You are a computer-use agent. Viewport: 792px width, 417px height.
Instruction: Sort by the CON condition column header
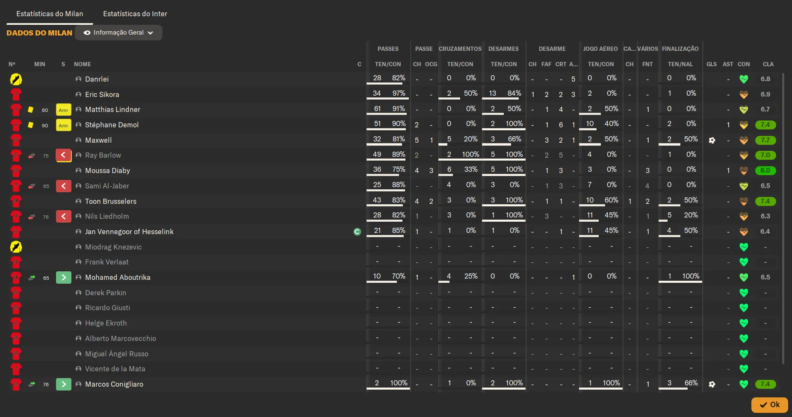[744, 64]
